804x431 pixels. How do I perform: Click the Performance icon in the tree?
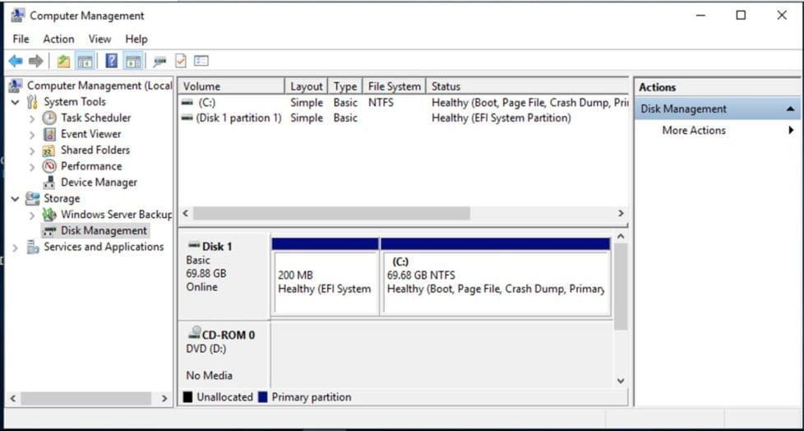pyautogui.click(x=50, y=166)
